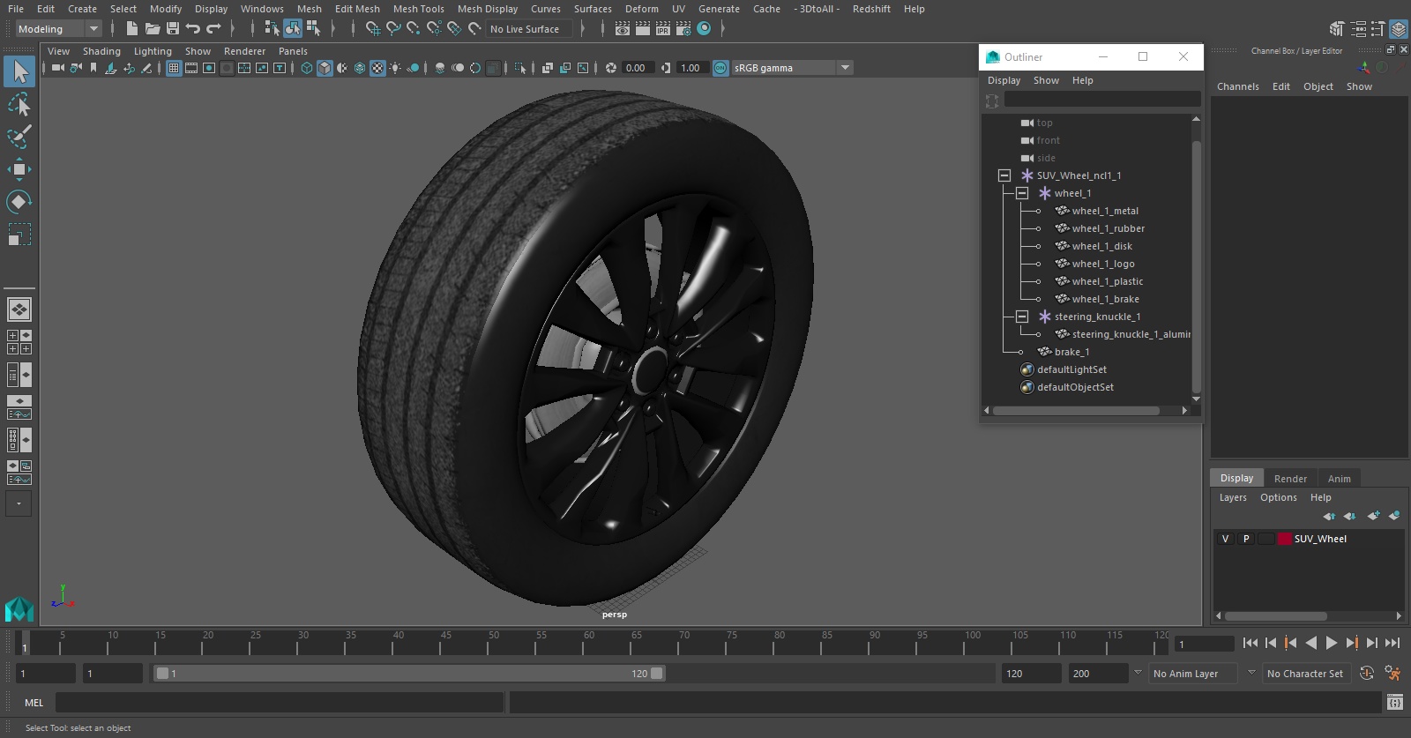The image size is (1411, 738).
Task: Activate the Select tool arrow
Action: pos(19,71)
